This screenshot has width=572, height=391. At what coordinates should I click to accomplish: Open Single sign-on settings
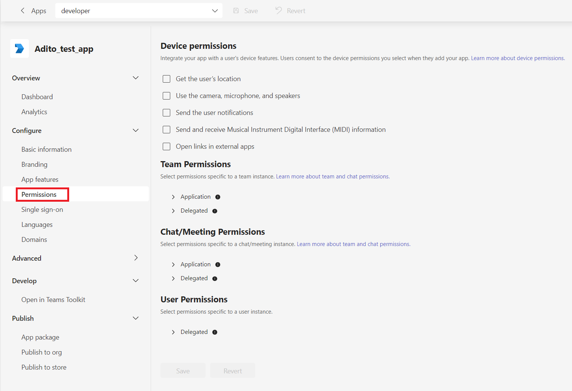point(42,210)
